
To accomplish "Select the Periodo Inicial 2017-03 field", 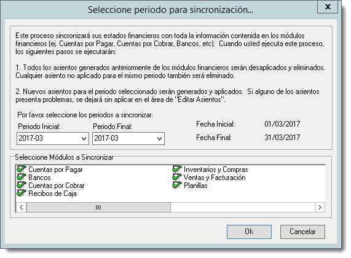I will point(53,138).
